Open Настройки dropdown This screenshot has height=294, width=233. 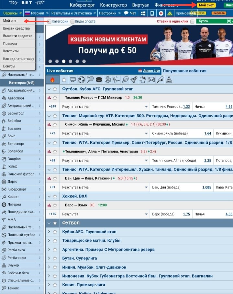click(110, 13)
